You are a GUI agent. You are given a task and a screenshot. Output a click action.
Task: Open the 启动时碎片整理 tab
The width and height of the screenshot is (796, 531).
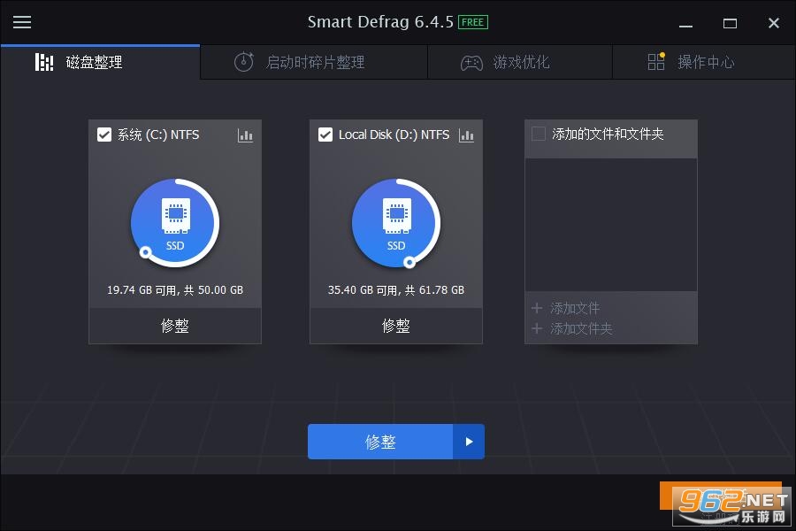pyautogui.click(x=314, y=62)
